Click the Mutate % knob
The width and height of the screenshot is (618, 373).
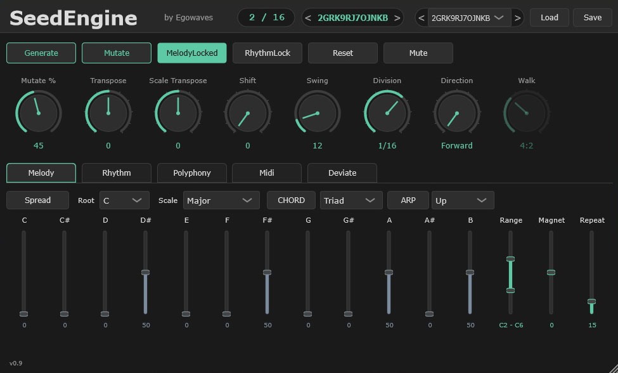[x=39, y=113]
